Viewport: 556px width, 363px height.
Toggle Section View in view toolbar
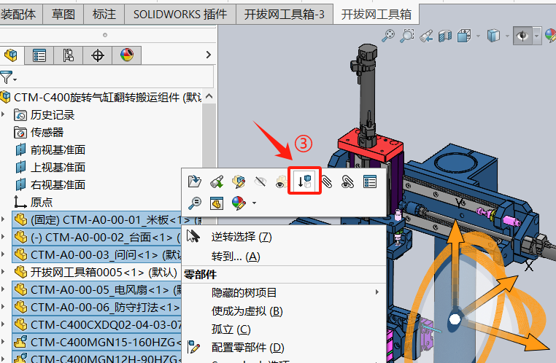(445, 36)
